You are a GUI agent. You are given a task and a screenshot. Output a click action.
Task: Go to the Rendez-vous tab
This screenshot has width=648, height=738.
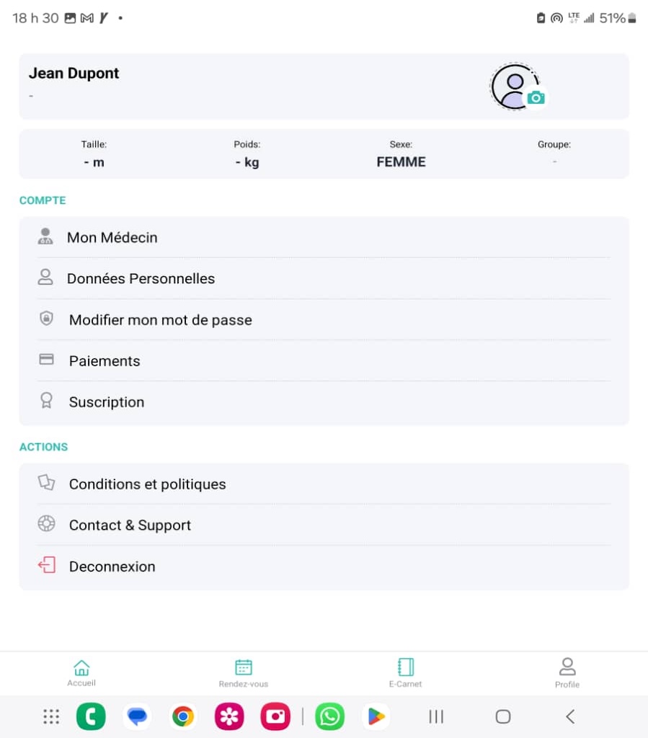[244, 673]
